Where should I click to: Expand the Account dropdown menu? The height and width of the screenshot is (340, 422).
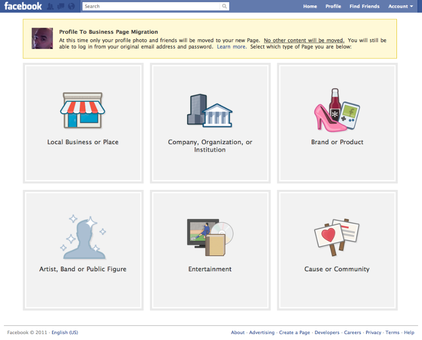400,6
